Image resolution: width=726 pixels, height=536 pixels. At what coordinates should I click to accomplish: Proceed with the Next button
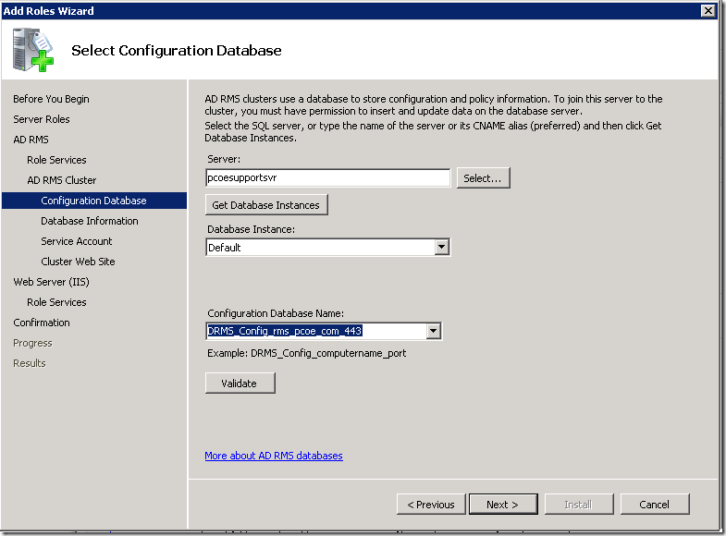coord(503,505)
